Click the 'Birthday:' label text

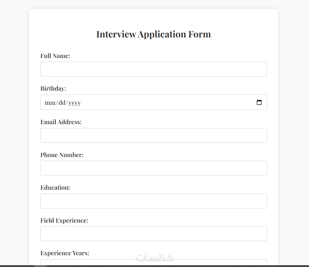click(x=53, y=88)
